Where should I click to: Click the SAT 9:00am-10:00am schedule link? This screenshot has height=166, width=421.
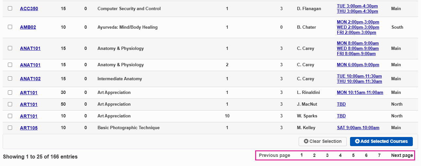358,128
